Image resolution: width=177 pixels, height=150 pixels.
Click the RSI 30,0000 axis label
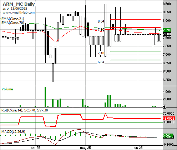coord(169,122)
